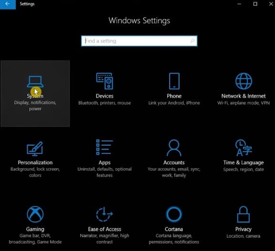
Task: Click 'Bluetooth, printers, mouse' description
Action: (104, 103)
